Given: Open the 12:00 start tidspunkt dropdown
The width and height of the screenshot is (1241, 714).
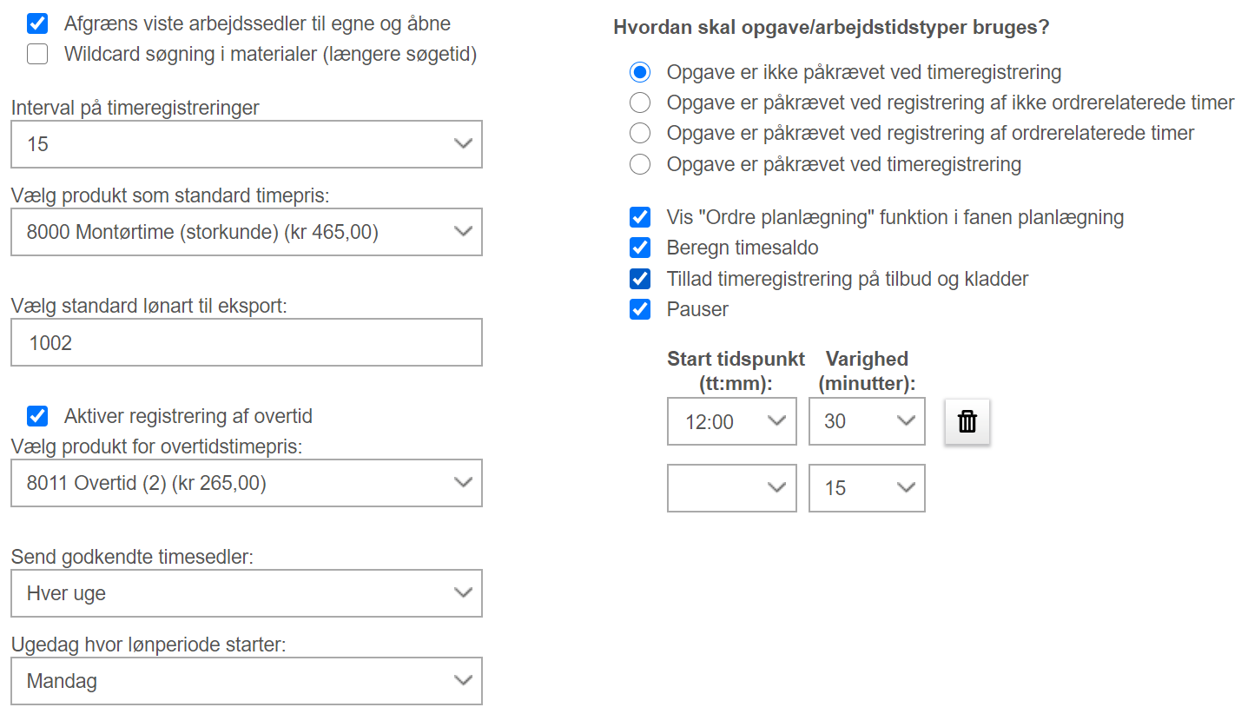Looking at the screenshot, I should click(732, 421).
